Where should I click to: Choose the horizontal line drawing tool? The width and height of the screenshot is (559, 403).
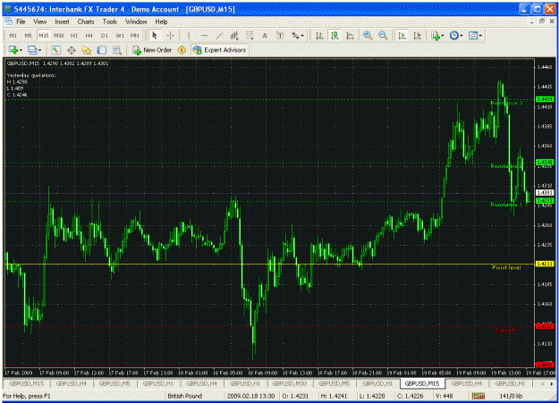click(204, 36)
